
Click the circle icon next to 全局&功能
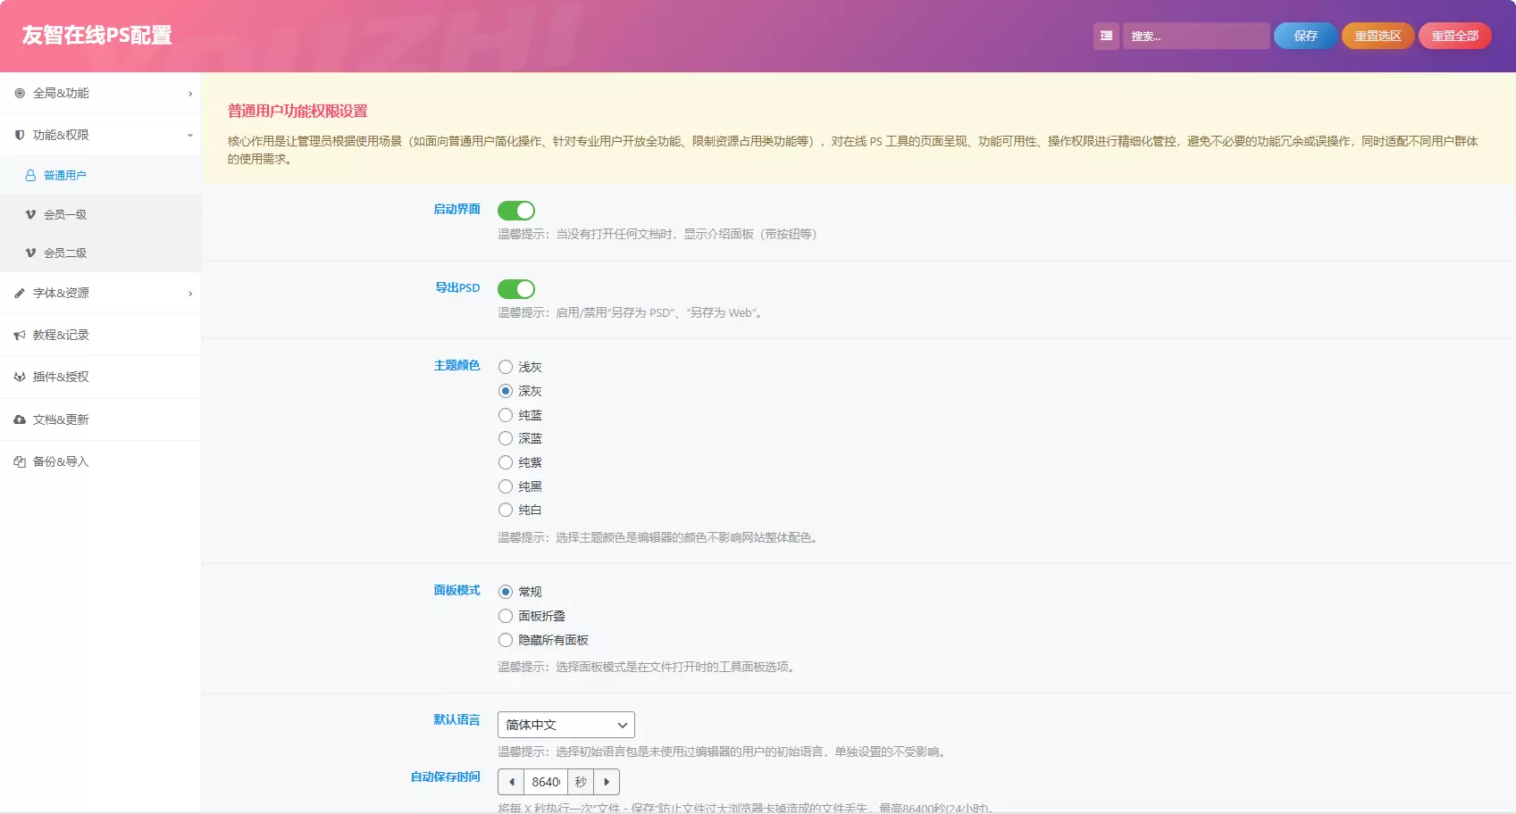coord(20,93)
